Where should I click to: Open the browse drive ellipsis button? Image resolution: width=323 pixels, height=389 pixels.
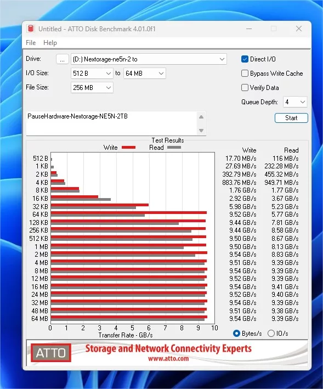tap(62, 59)
